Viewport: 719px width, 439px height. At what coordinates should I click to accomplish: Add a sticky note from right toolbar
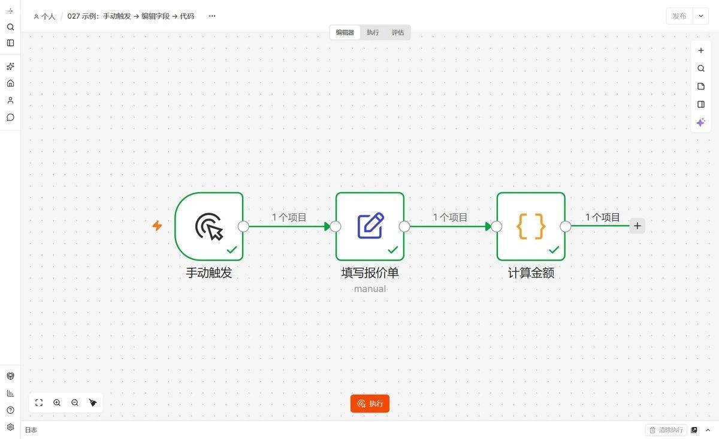coord(701,86)
